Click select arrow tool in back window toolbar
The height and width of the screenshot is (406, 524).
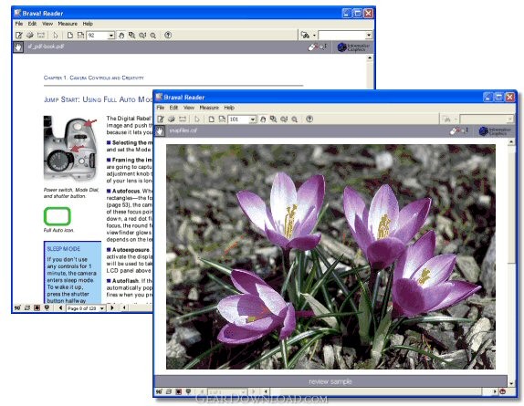tap(56, 35)
